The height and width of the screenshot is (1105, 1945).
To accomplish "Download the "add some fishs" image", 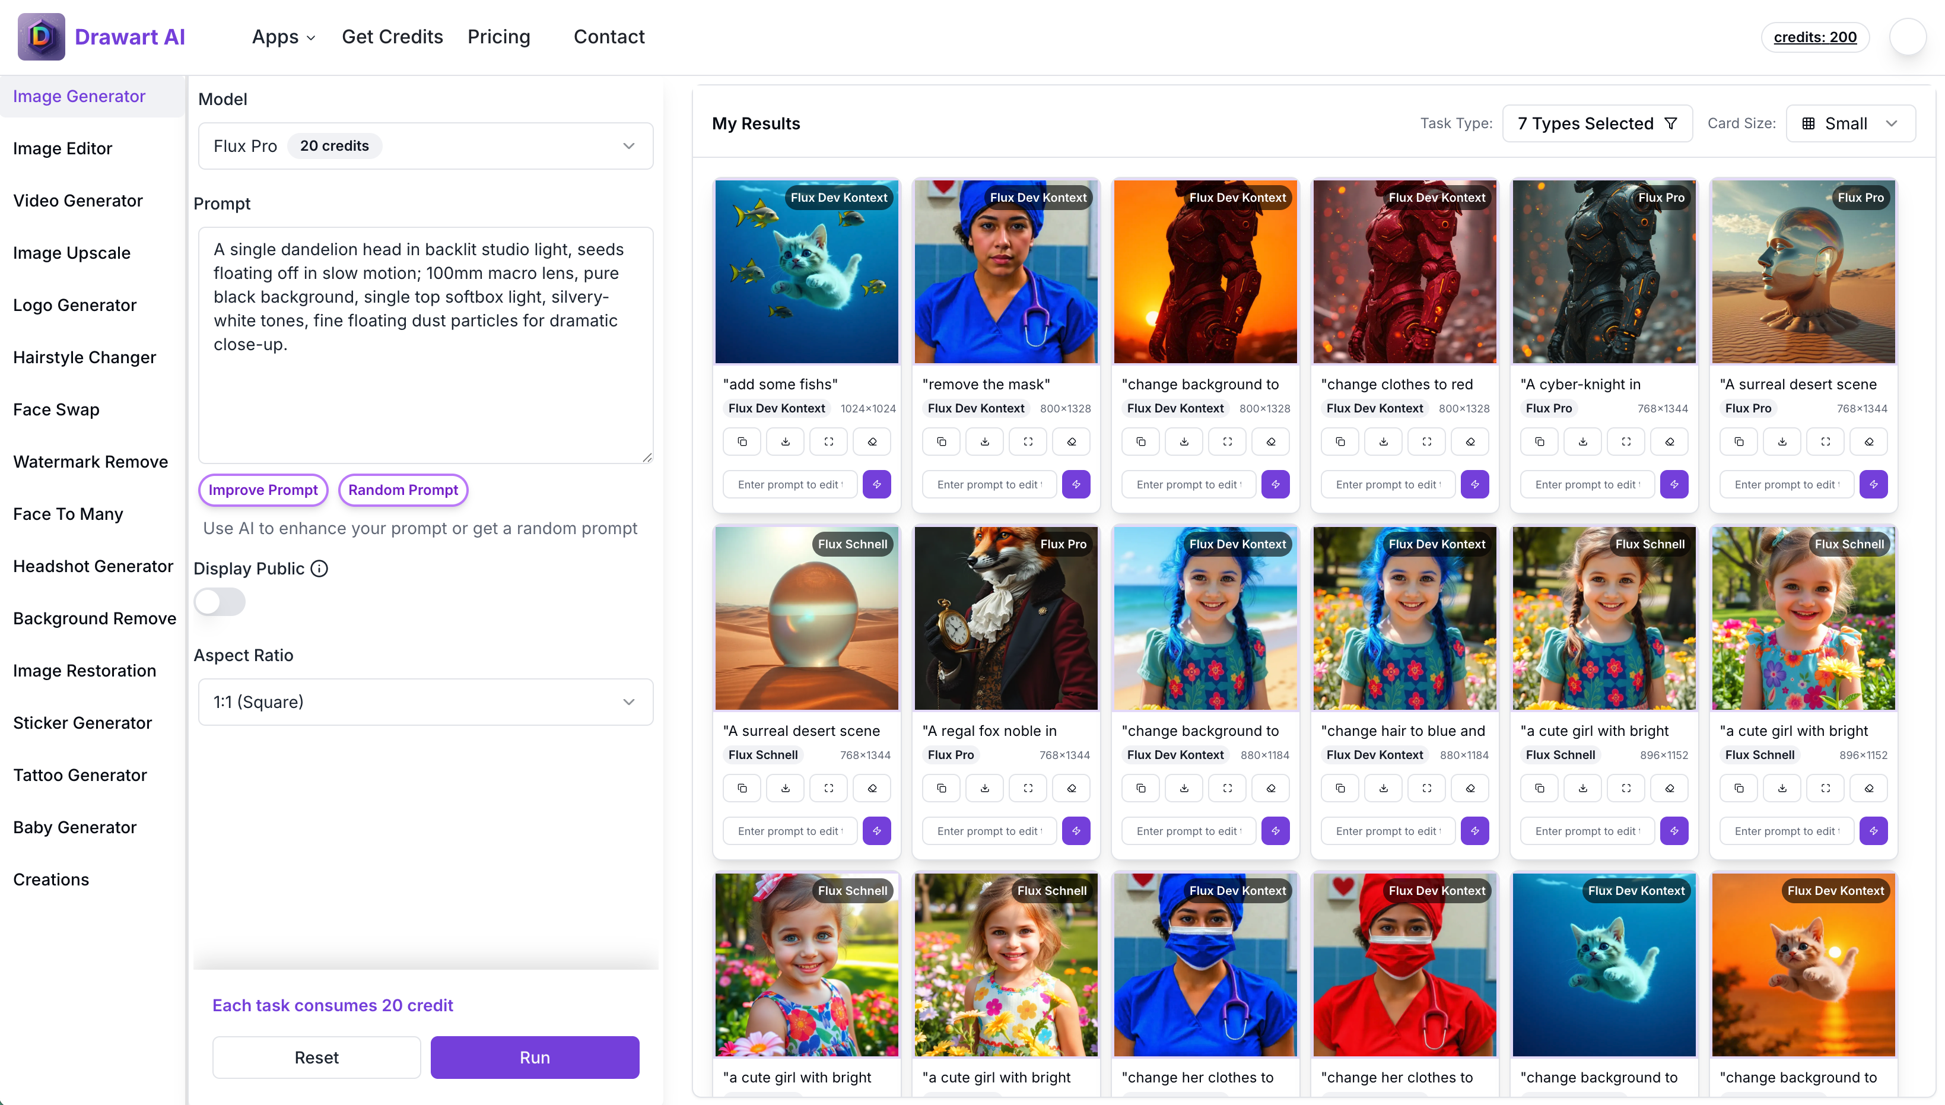I will [x=785, y=442].
